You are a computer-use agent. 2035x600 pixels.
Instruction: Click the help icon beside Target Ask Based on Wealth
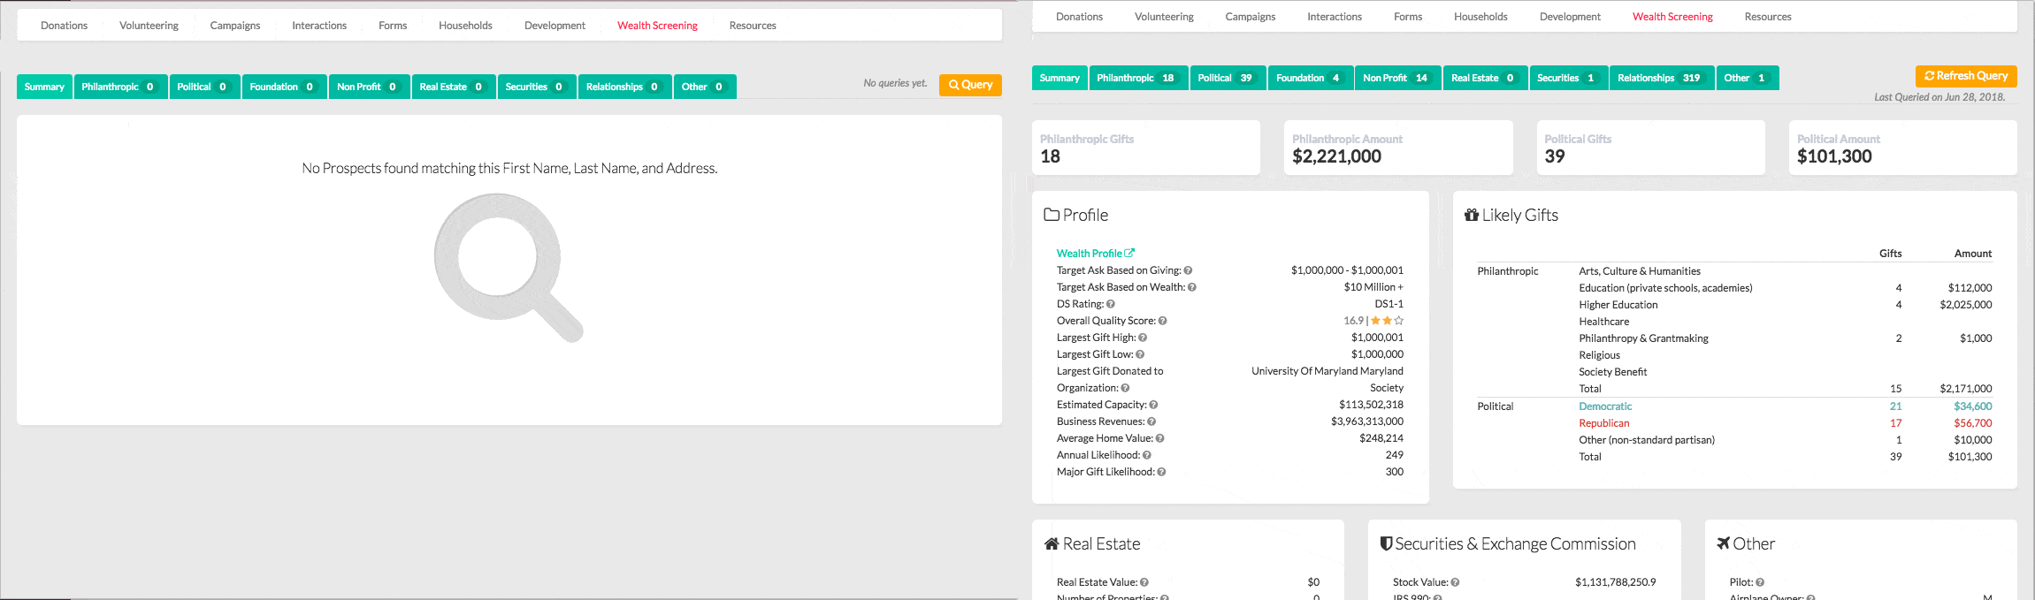pyautogui.click(x=1192, y=287)
